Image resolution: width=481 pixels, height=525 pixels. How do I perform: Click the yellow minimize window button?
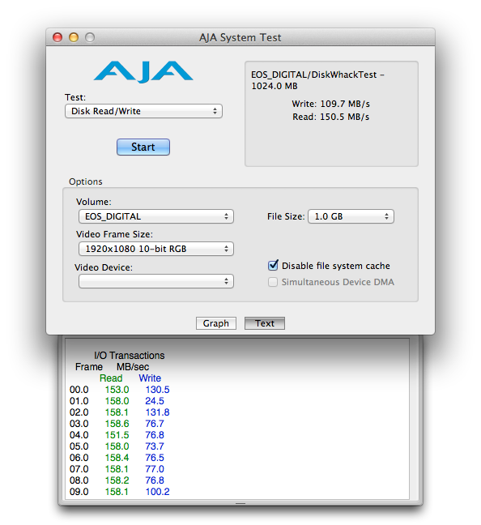coord(74,37)
